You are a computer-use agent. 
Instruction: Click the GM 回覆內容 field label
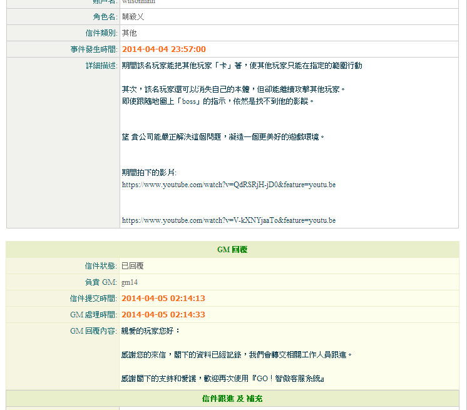click(x=93, y=331)
